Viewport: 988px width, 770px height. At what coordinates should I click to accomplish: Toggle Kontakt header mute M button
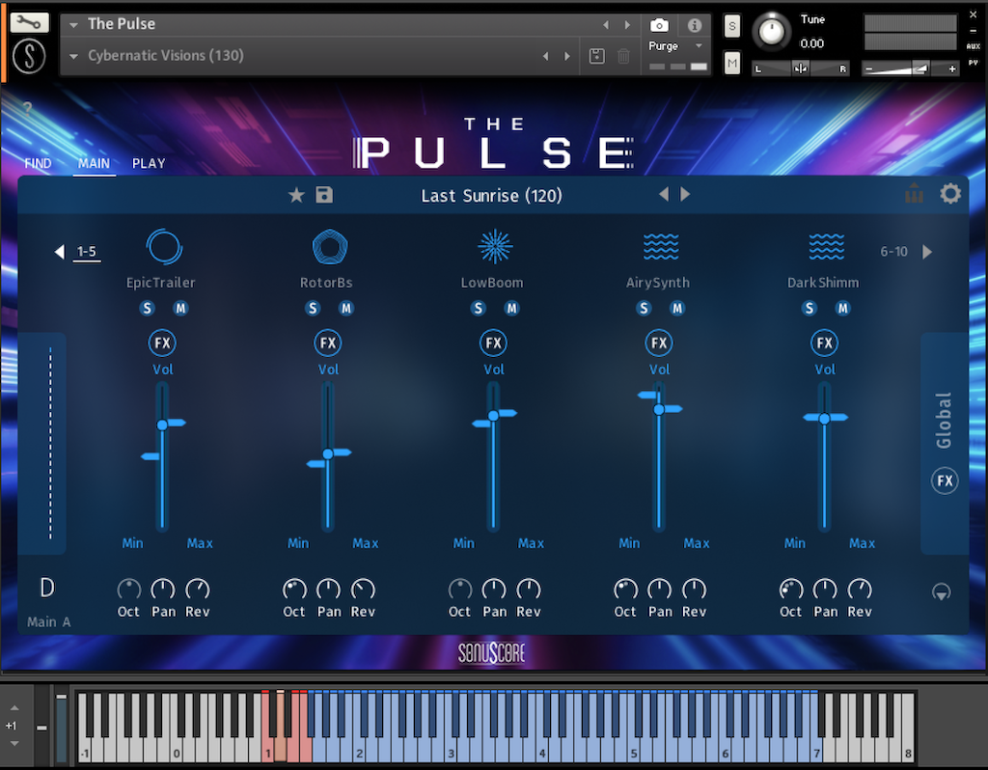click(x=731, y=63)
